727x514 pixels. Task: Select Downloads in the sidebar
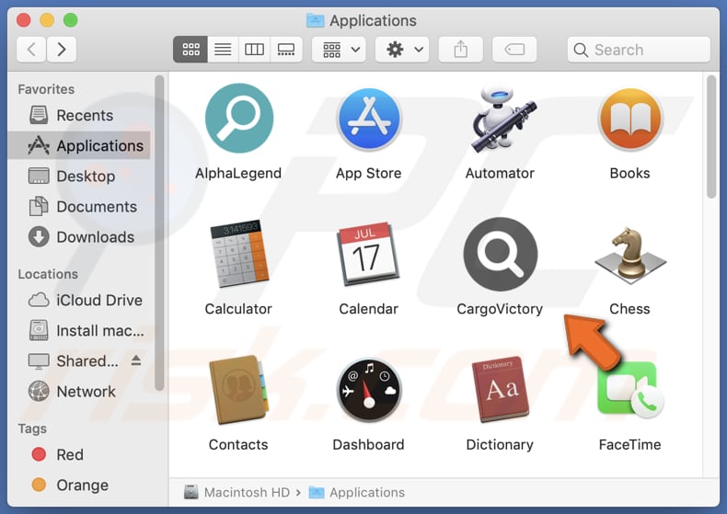point(79,237)
